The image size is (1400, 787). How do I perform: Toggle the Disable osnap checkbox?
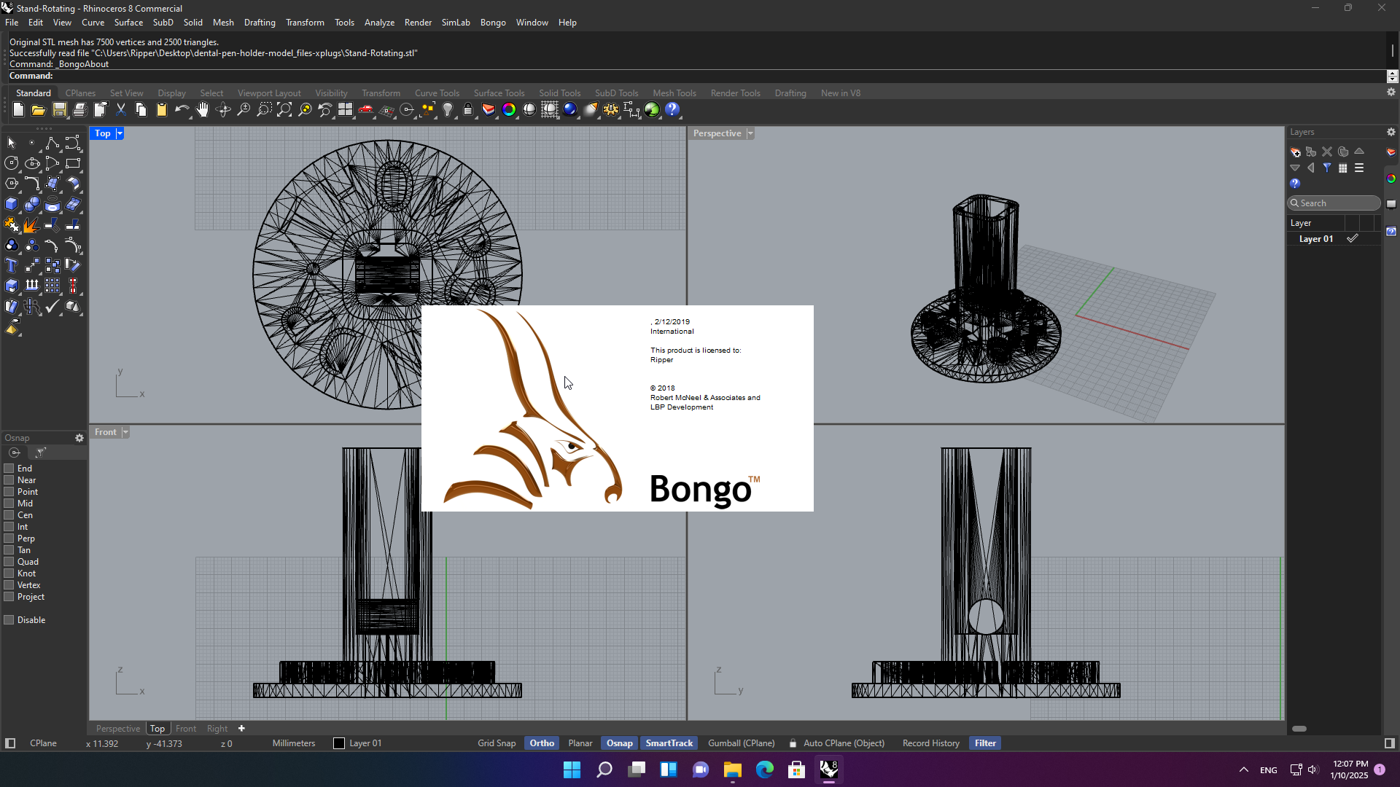pos(9,620)
